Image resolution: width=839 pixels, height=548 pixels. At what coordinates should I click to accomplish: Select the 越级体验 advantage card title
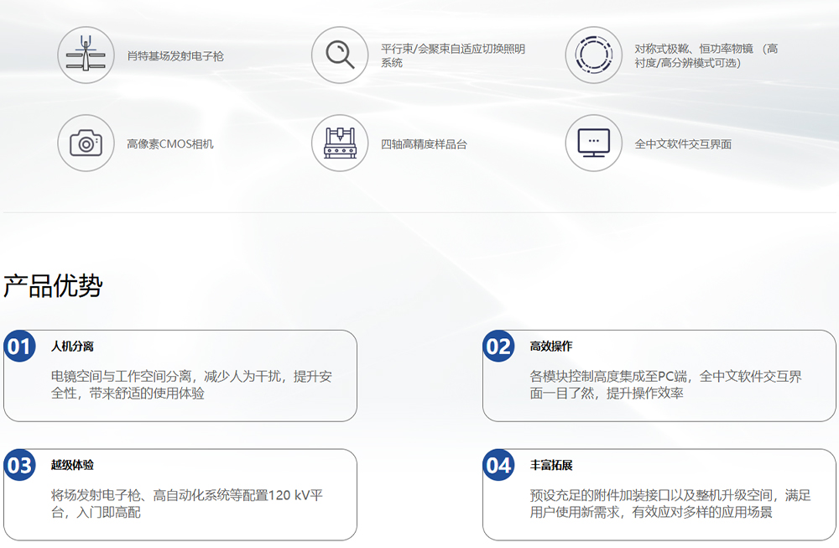point(72,466)
